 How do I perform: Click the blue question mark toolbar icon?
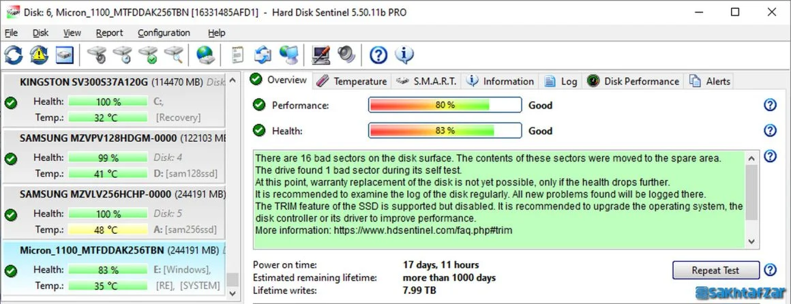tap(378, 55)
